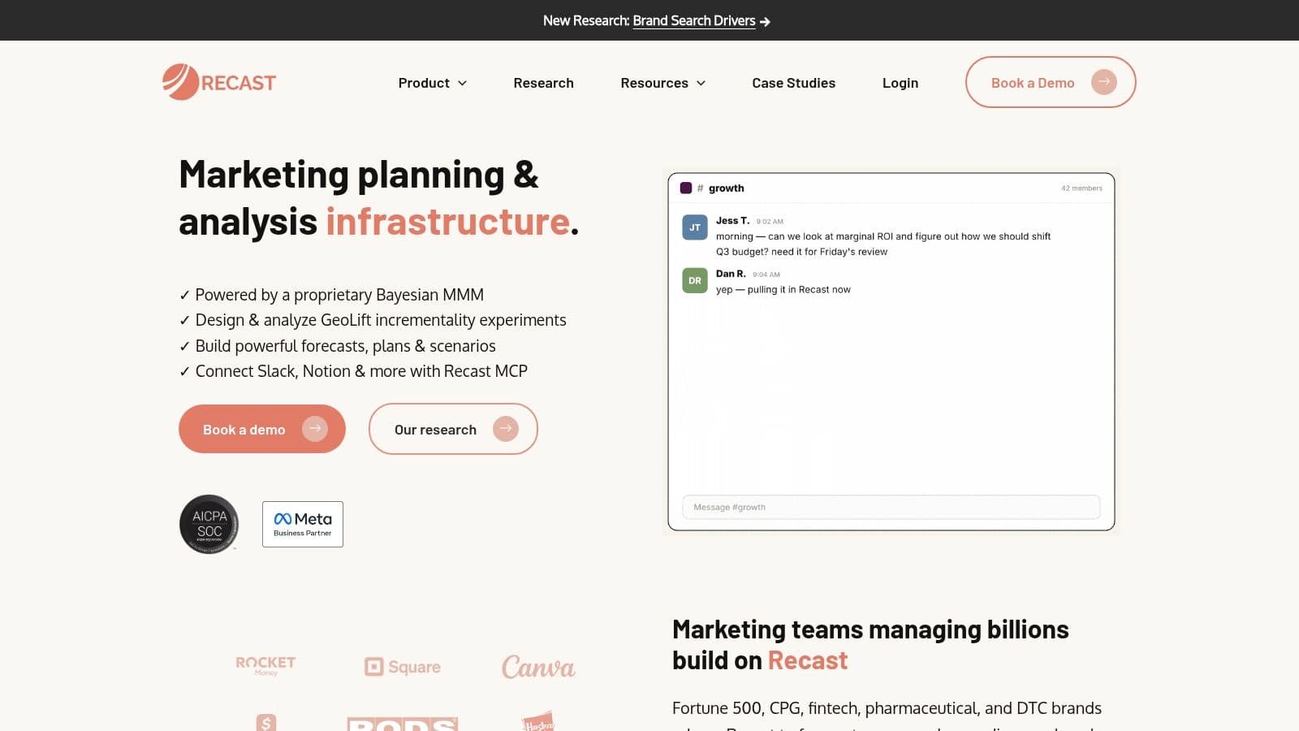1299x731 pixels.
Task: Click the DR avatar in the chat
Action: click(x=695, y=280)
